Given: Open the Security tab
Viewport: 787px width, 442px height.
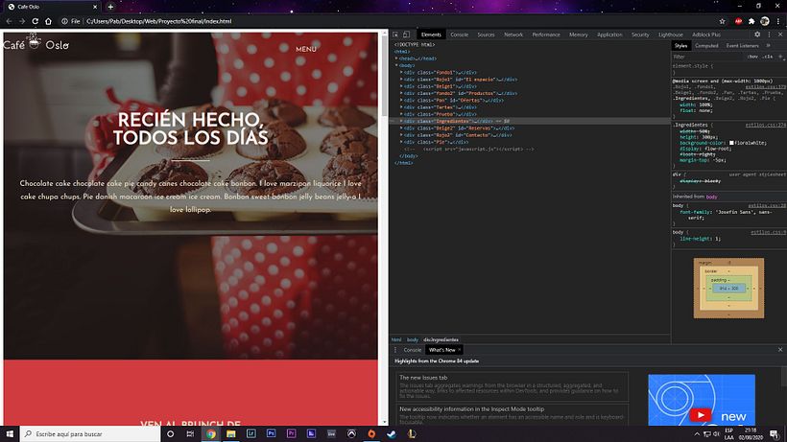Looking at the screenshot, I should pyautogui.click(x=640, y=35).
